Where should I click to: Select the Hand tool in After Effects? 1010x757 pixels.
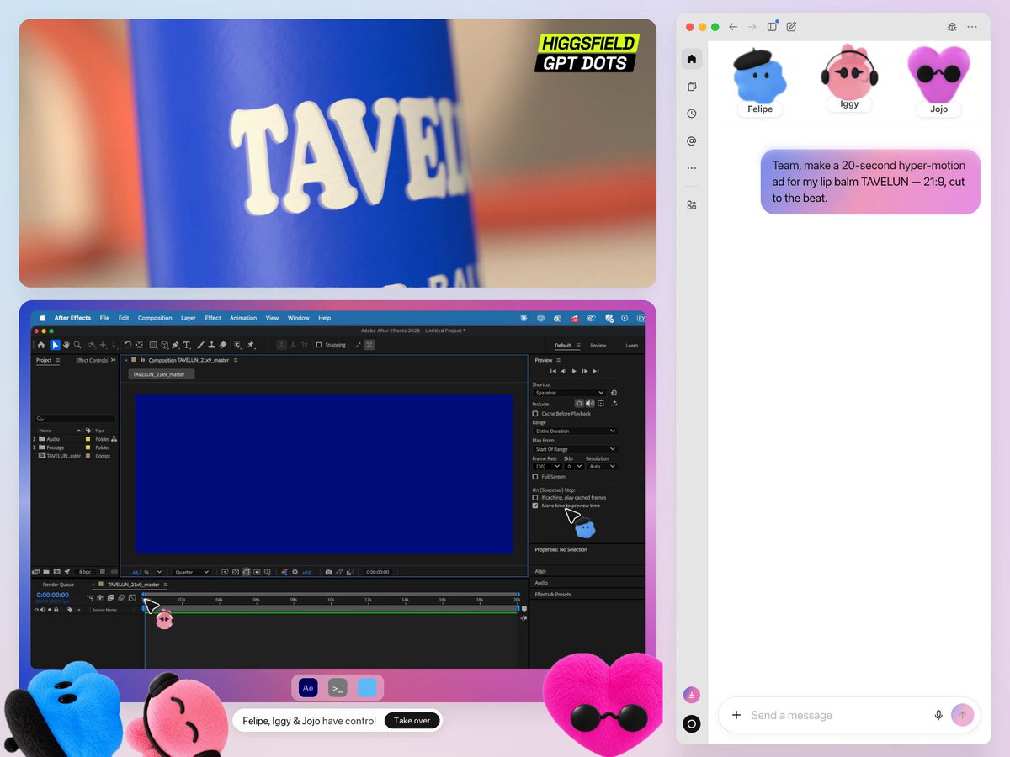click(x=66, y=345)
